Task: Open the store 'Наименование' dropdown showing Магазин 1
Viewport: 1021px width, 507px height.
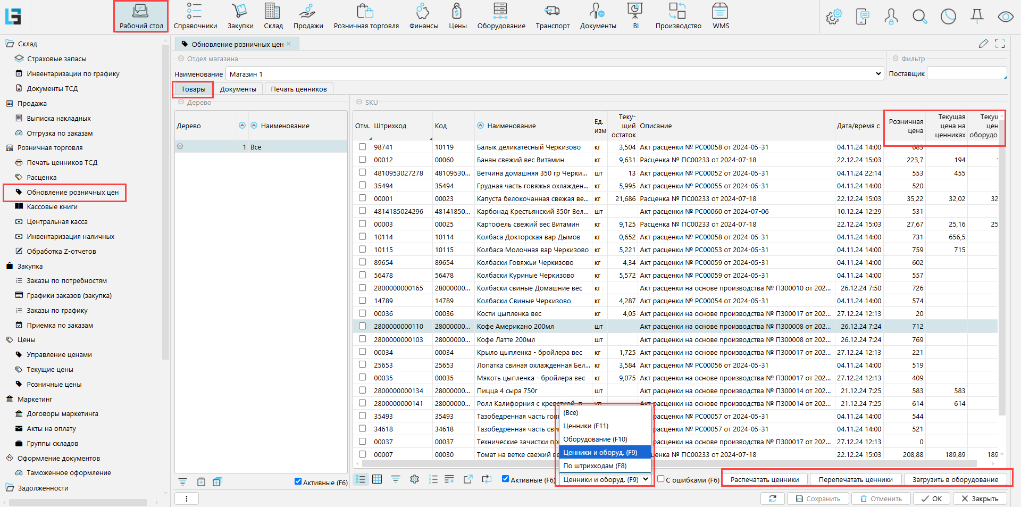Action: (x=878, y=74)
